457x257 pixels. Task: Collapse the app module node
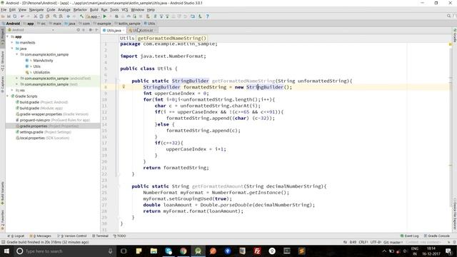click(8, 36)
